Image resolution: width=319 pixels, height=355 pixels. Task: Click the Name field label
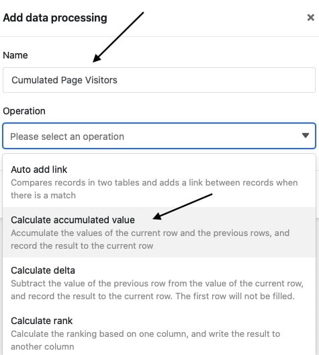pos(15,55)
